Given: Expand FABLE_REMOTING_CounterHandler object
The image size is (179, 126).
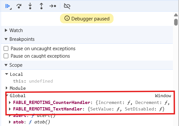Looking at the screenshot, I should [x=10, y=102].
